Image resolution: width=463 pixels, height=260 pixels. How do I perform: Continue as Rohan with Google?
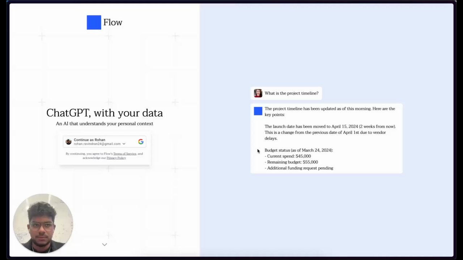point(105,142)
